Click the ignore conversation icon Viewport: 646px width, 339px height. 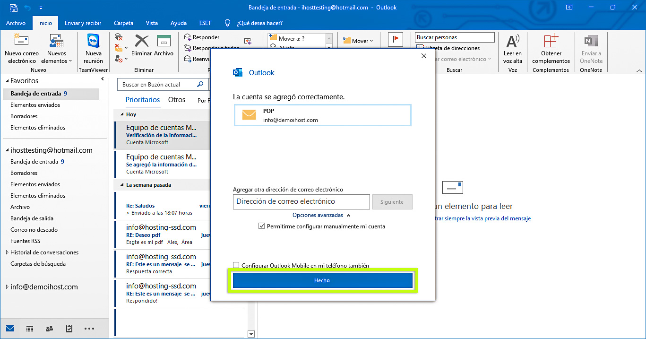click(x=119, y=37)
